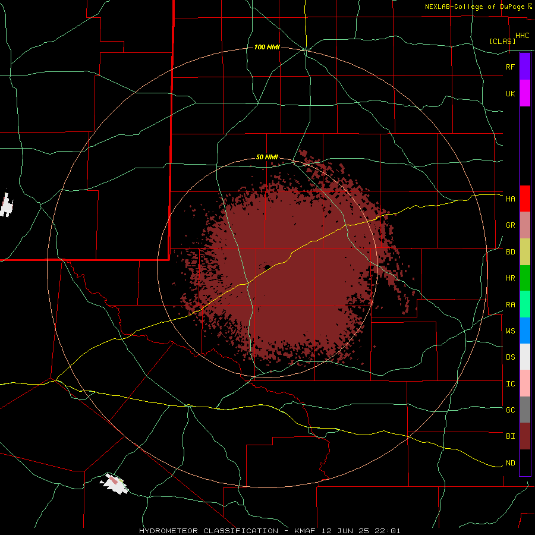Click the RF purple legend swatch

[x=525, y=67]
